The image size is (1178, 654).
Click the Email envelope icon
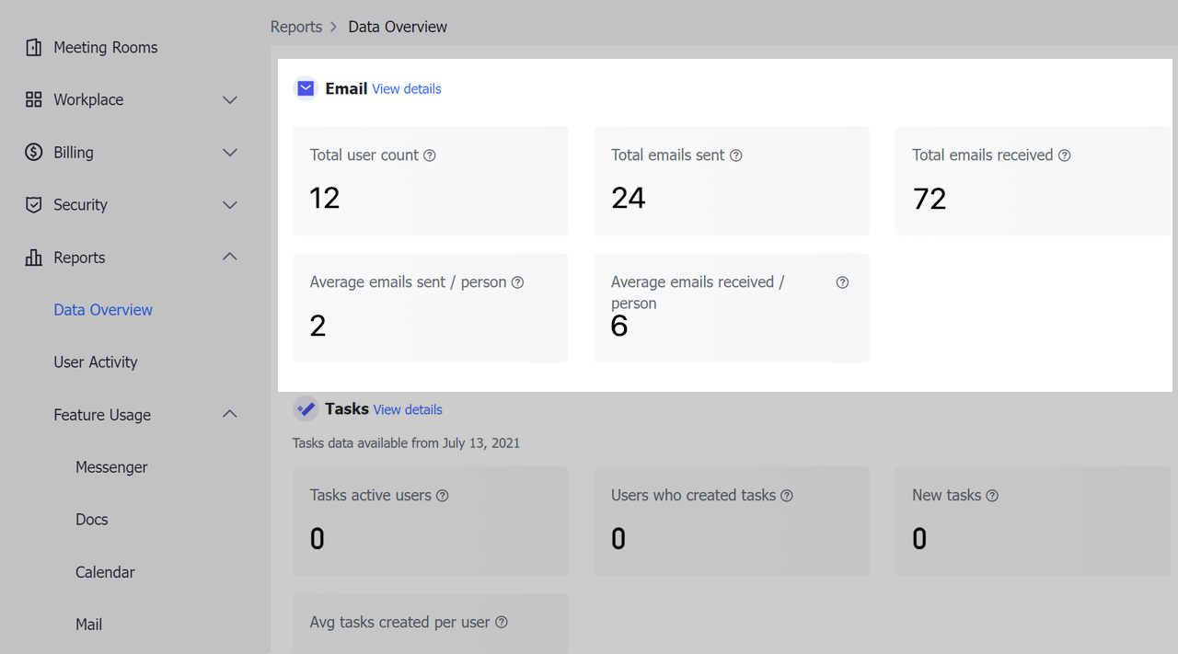point(306,88)
